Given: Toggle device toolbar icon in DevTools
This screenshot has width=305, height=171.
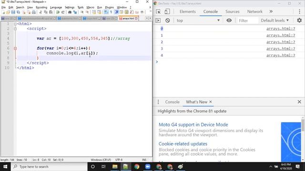Looking at the screenshot, I should tap(167, 11).
